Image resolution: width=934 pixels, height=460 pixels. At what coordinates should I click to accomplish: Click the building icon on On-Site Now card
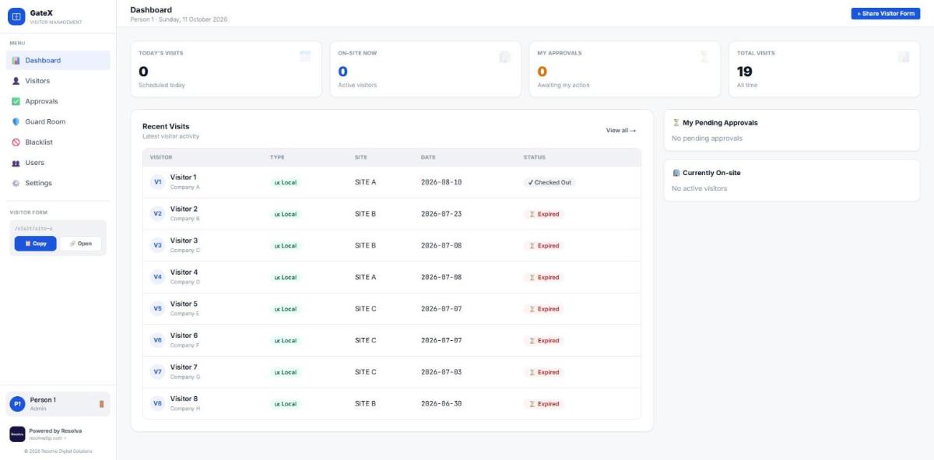(x=504, y=56)
